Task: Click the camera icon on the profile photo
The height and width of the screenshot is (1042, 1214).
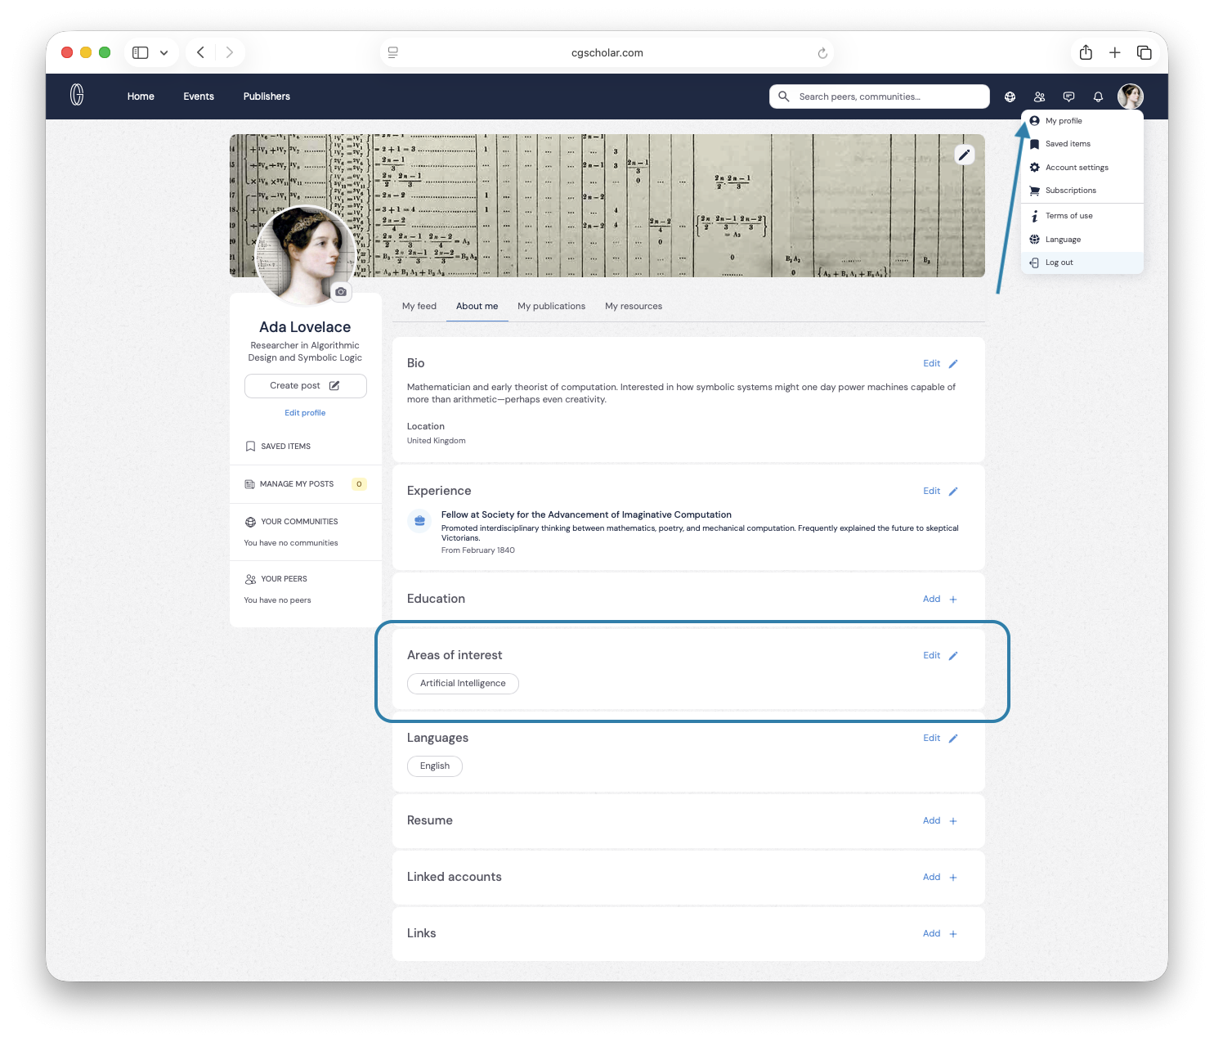Action: click(x=341, y=292)
